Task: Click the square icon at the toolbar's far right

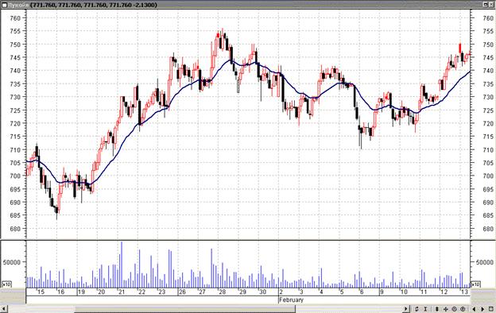Action: point(491,309)
